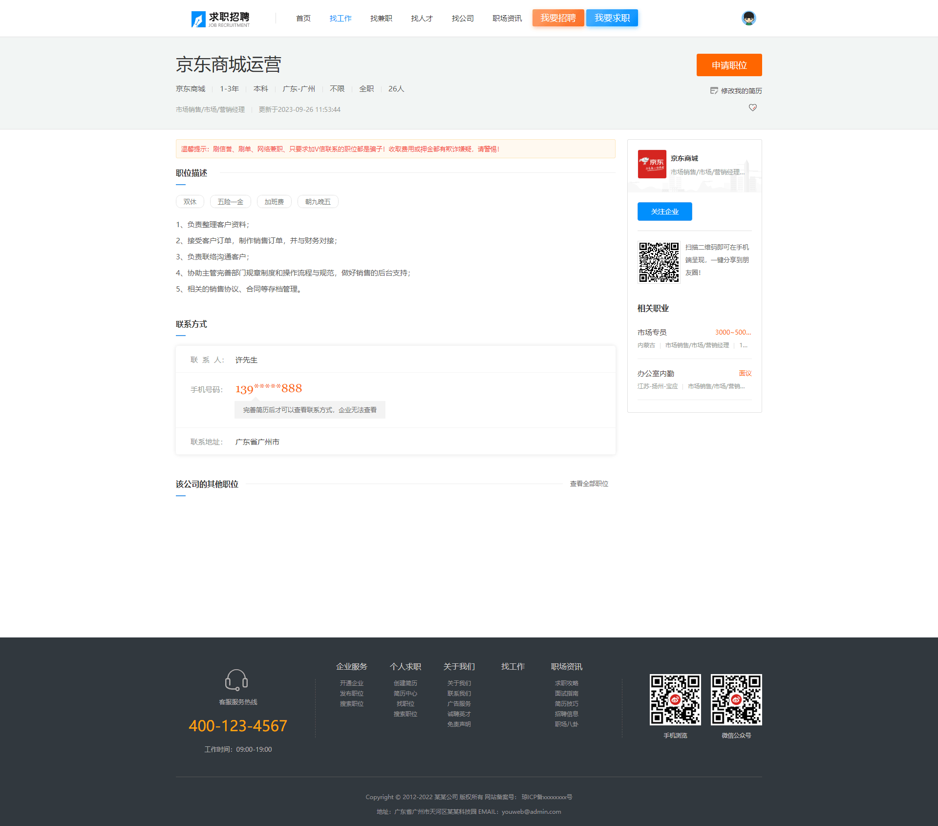
Task: Click footer heading 职场资讯
Action: (567, 667)
